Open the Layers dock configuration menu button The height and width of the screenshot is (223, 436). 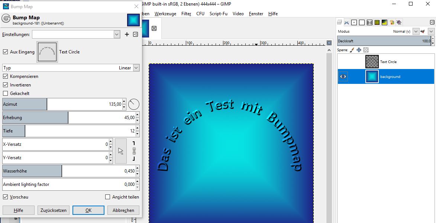[432, 23]
